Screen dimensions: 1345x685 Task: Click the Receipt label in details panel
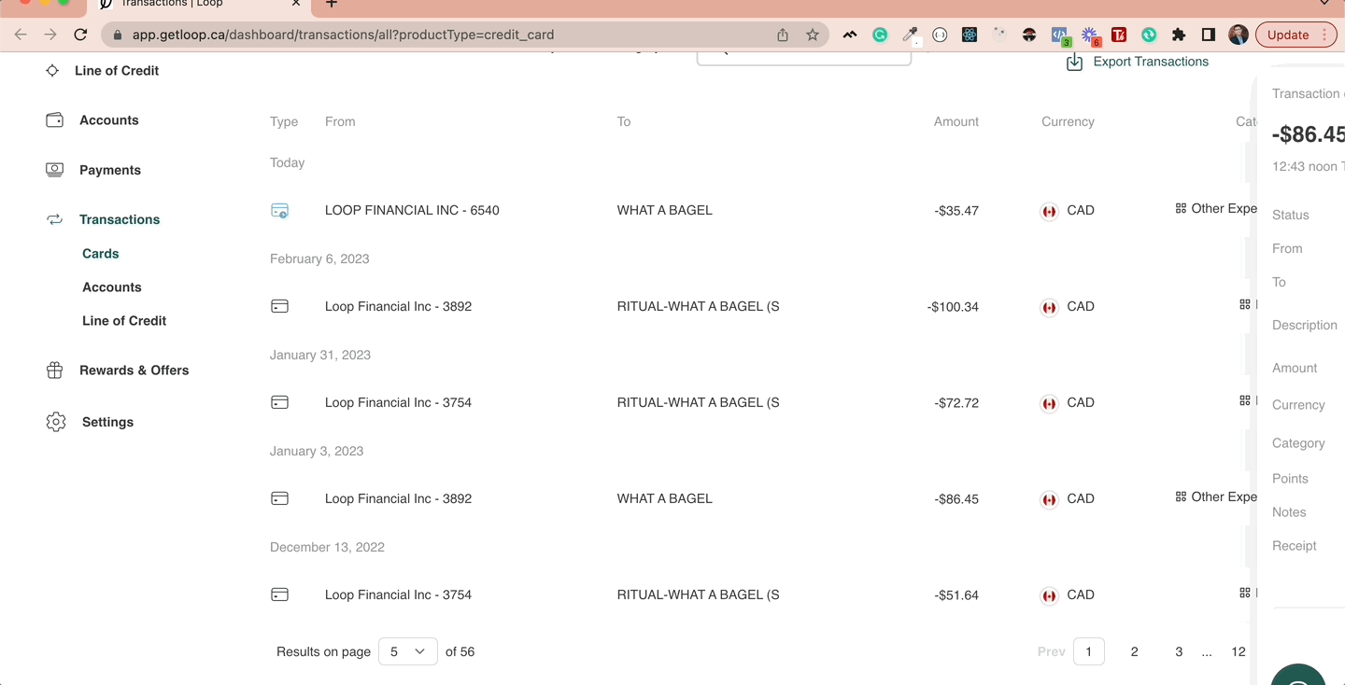[x=1294, y=546]
